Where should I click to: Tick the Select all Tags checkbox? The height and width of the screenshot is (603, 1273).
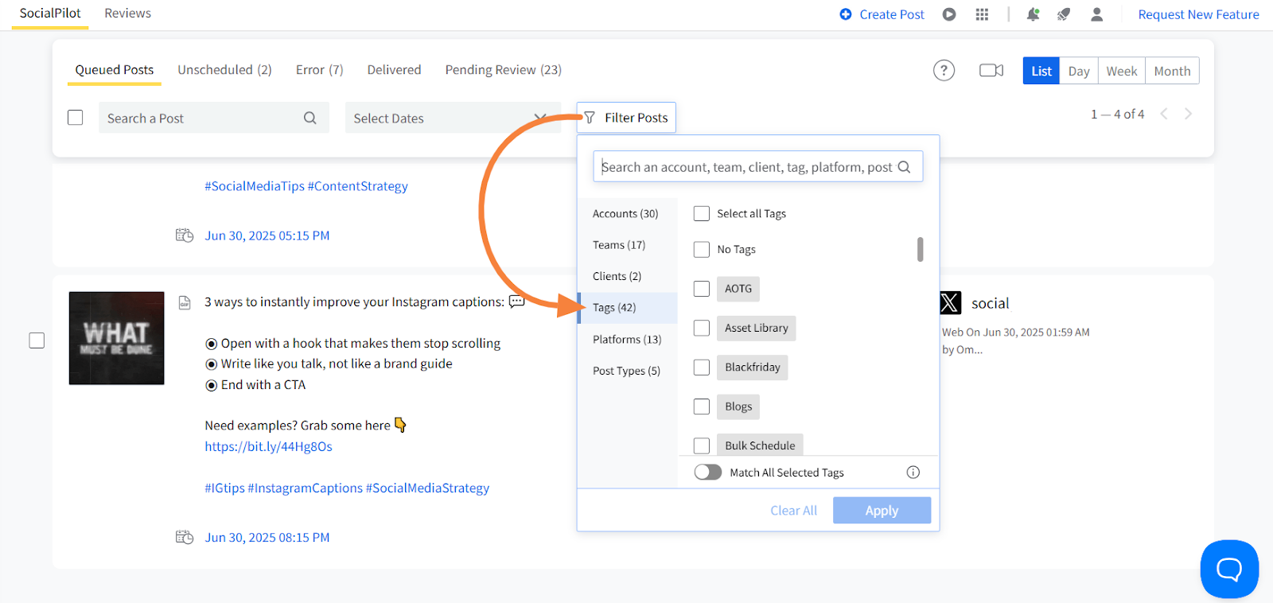point(702,214)
